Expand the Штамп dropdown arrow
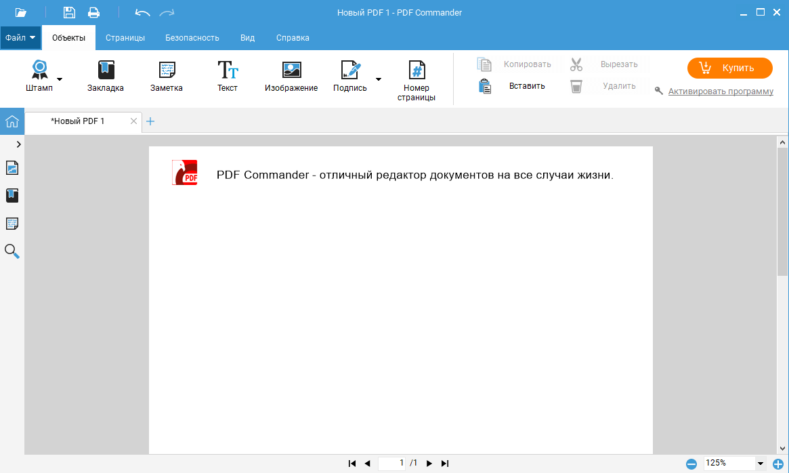This screenshot has height=473, width=789. 60,79
